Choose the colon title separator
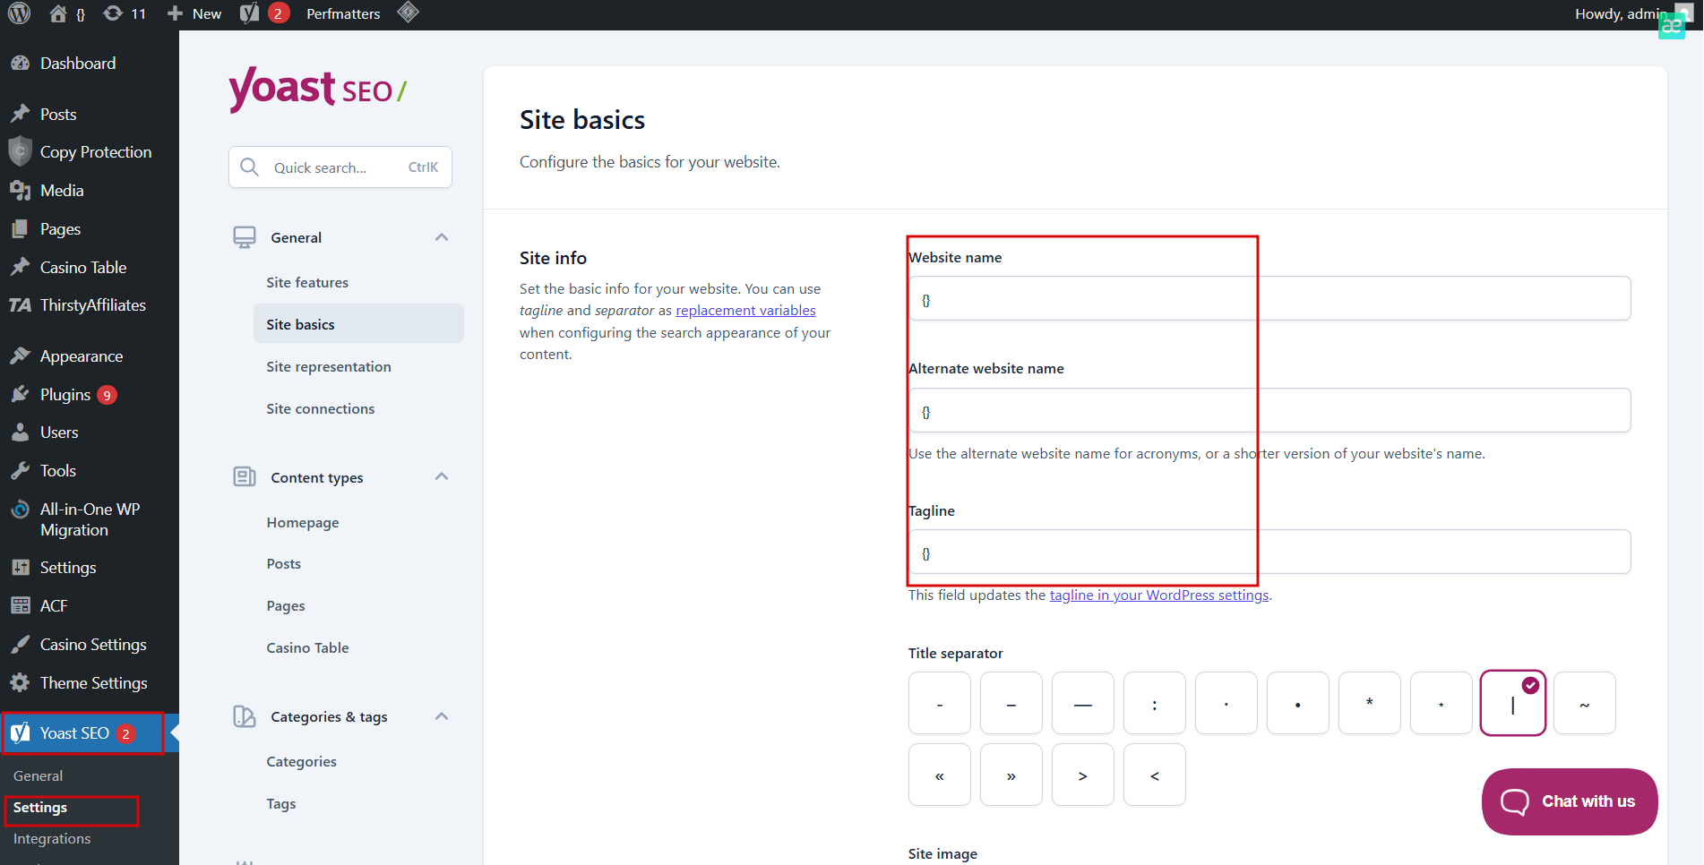 tap(1154, 704)
